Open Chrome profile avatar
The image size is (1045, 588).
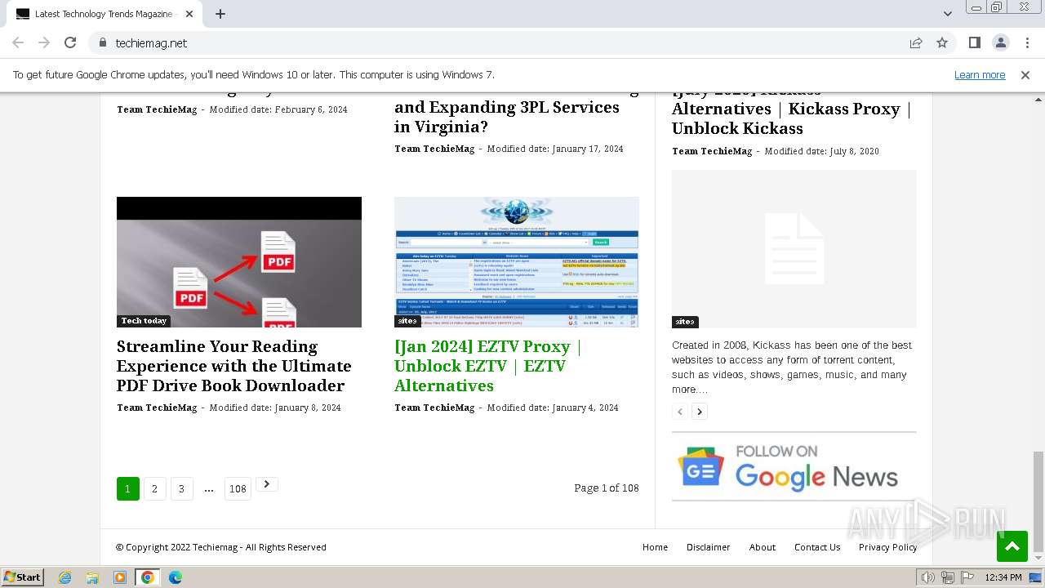point(1000,42)
